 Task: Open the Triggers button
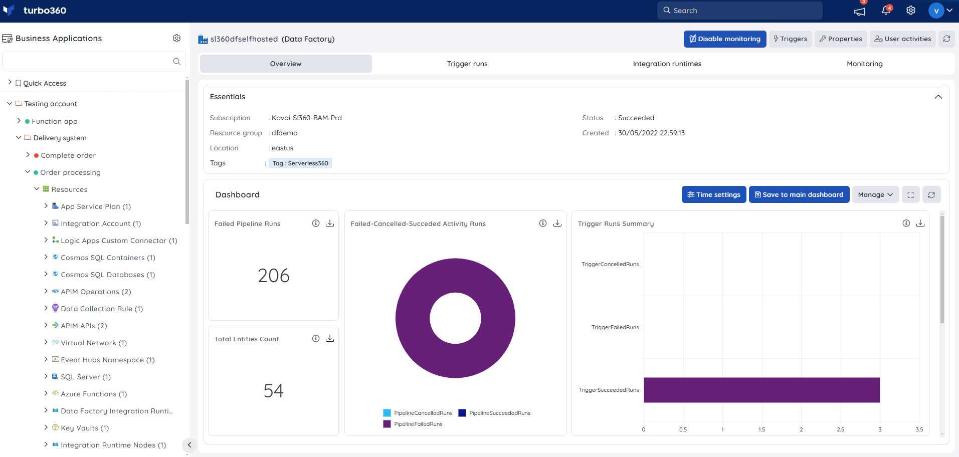791,39
